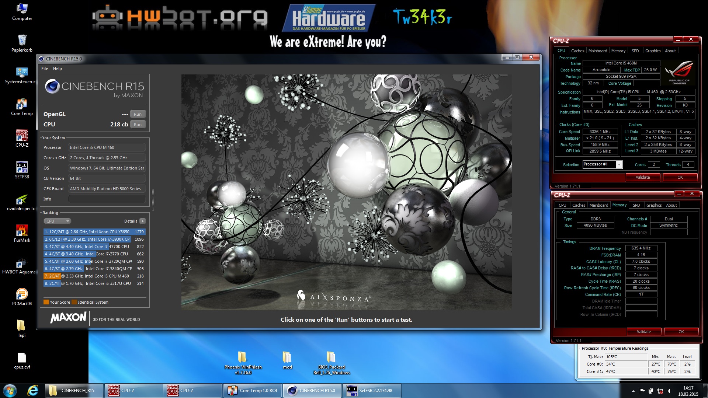Launch the HWBOT Aquamark desktop shortcut
708x398 pixels.
pyautogui.click(x=19, y=265)
